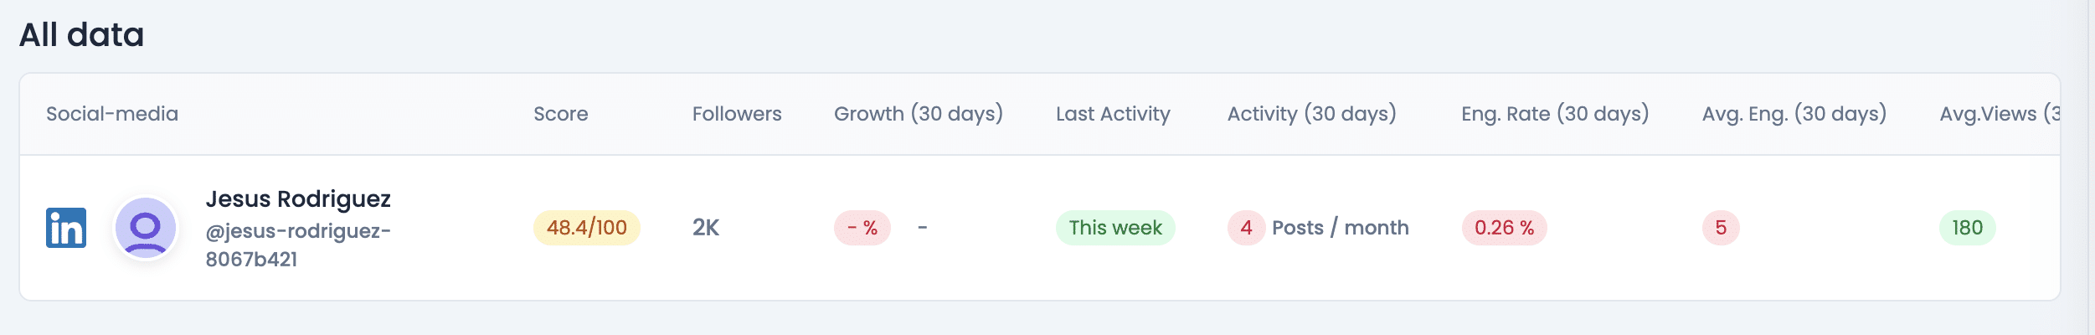Sort by Activity (30 days) column
Image resolution: width=2095 pixels, height=335 pixels.
1311,114
